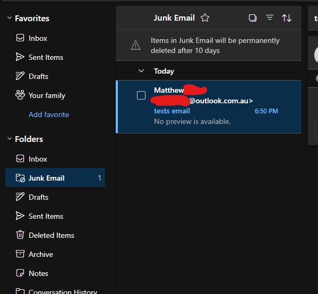This screenshot has height=294, width=318.
Task: Open the Your family group
Action: [x=55, y=95]
